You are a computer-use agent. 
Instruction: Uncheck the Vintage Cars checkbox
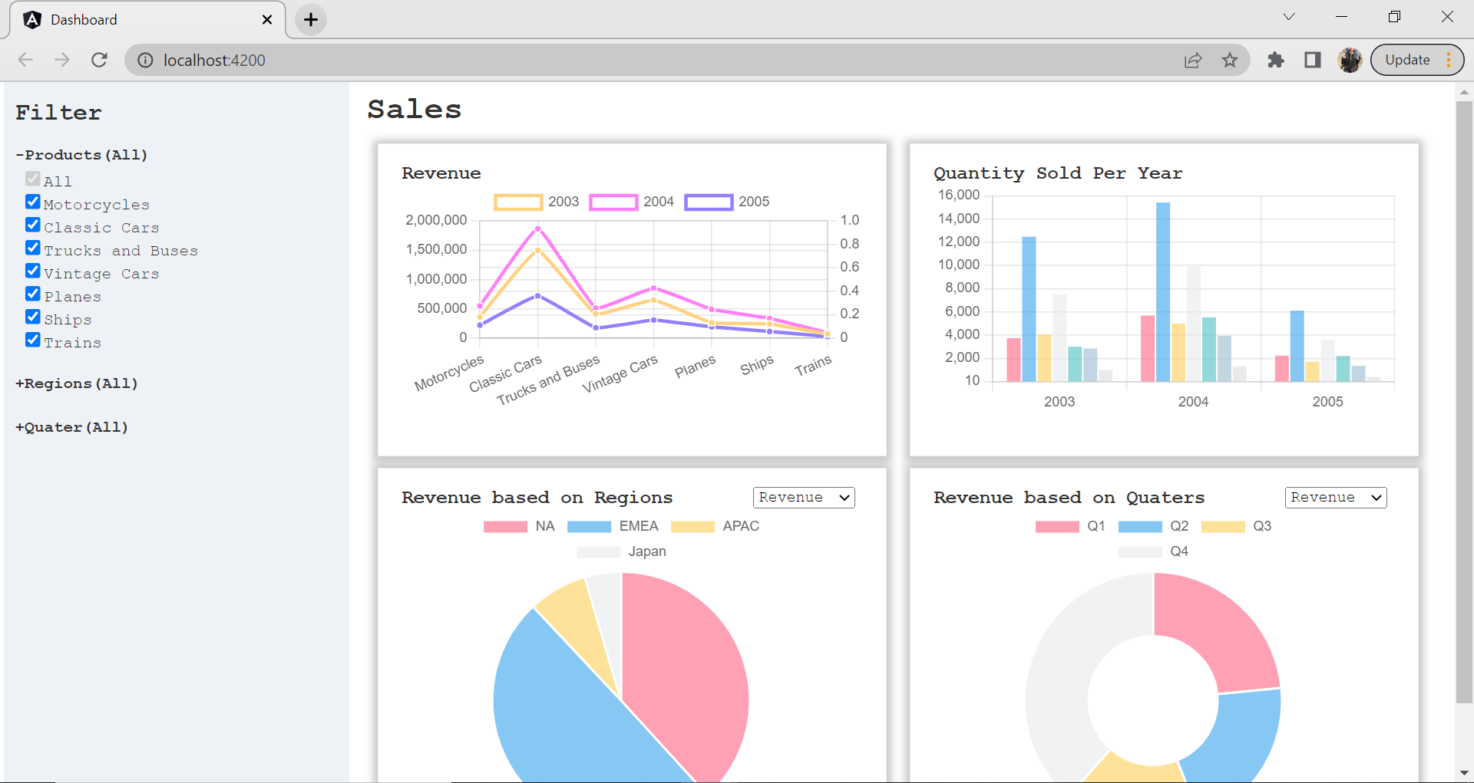point(32,271)
